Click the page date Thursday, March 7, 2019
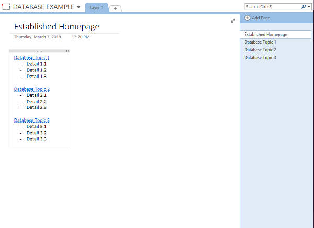The height and width of the screenshot is (228, 314). [38, 37]
